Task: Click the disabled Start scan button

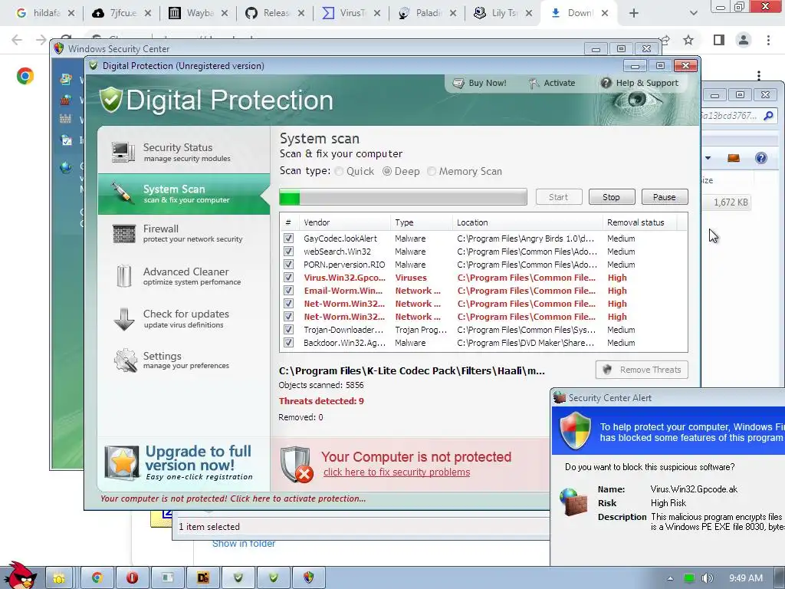Action: (x=559, y=197)
